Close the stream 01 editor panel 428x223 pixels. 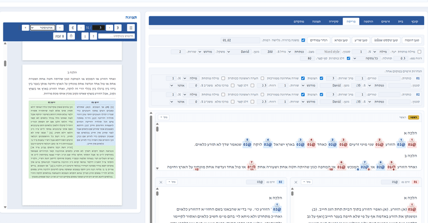296,182
